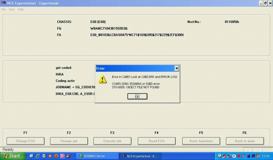Open the Windows Start menu

click(x=13, y=156)
